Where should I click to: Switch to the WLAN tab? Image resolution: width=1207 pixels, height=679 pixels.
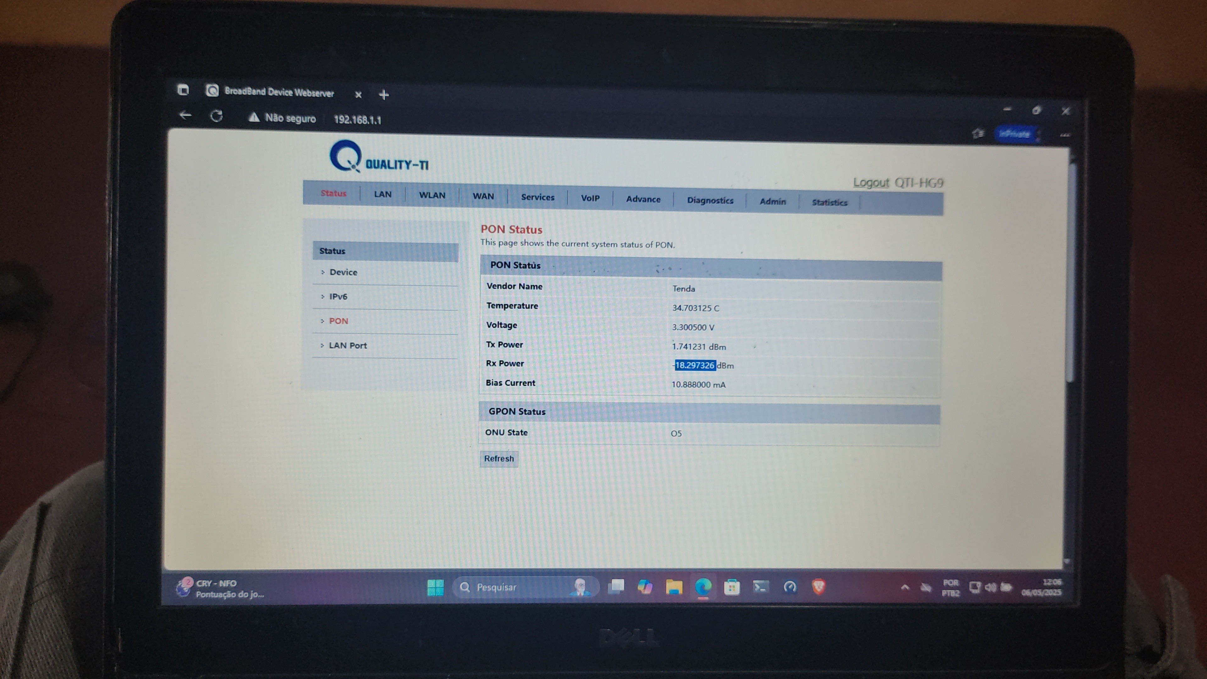coord(432,196)
